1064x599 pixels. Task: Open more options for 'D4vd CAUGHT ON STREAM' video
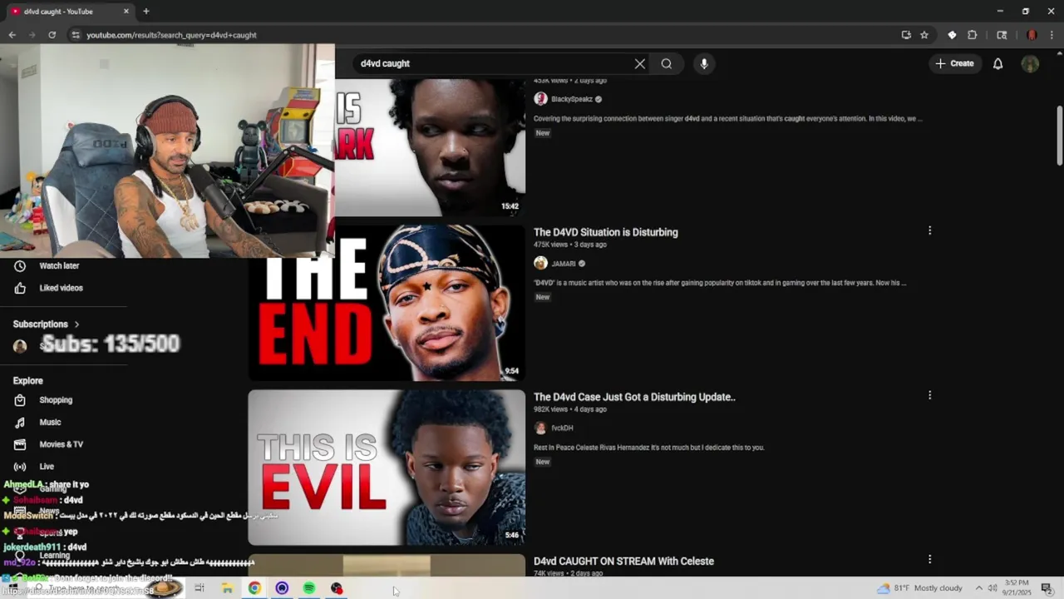coord(929,560)
